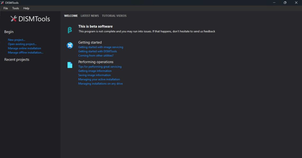Screen dimensions: 302x158
Task: Open Coming from other utilities link
Action: [x=96, y=56]
